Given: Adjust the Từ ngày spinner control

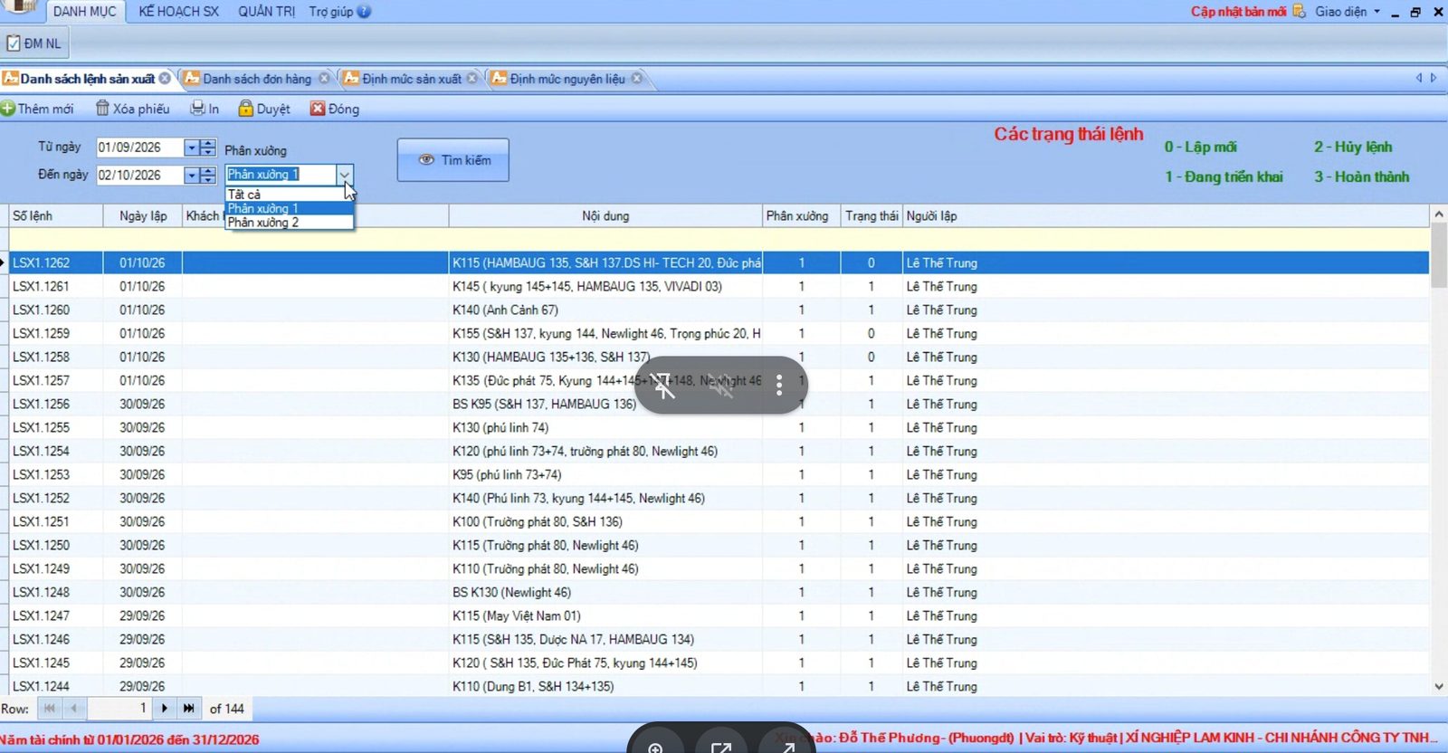Looking at the screenshot, I should pos(207,148).
